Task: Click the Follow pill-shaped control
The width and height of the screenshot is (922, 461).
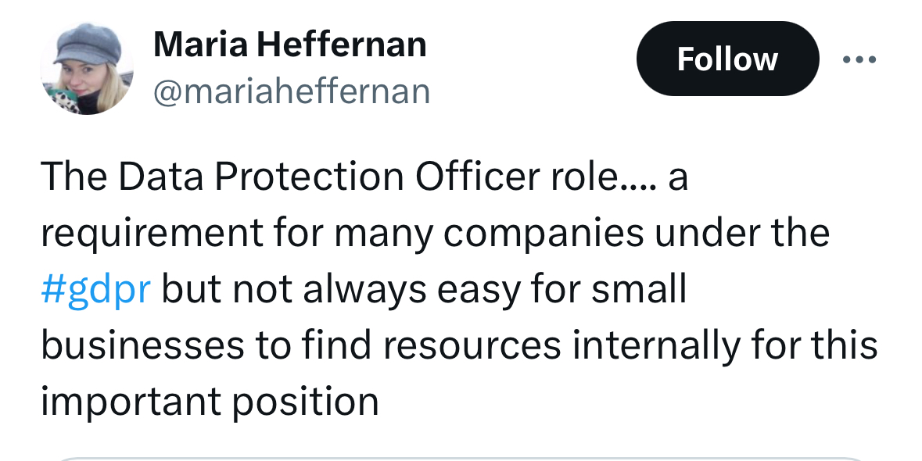Action: 727,59
